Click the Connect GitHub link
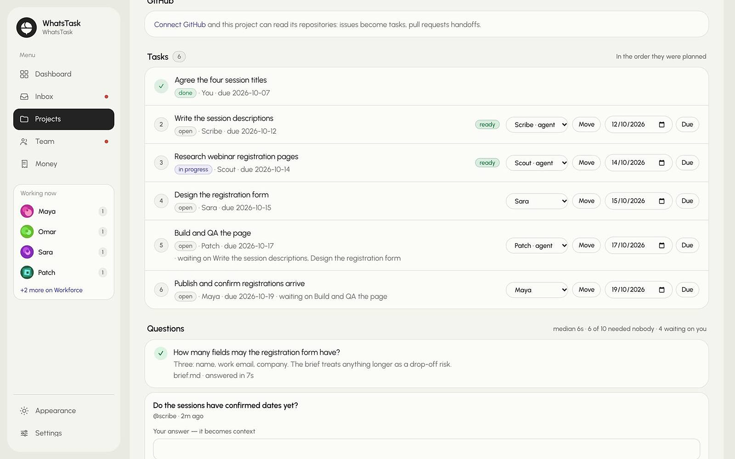 180,24
